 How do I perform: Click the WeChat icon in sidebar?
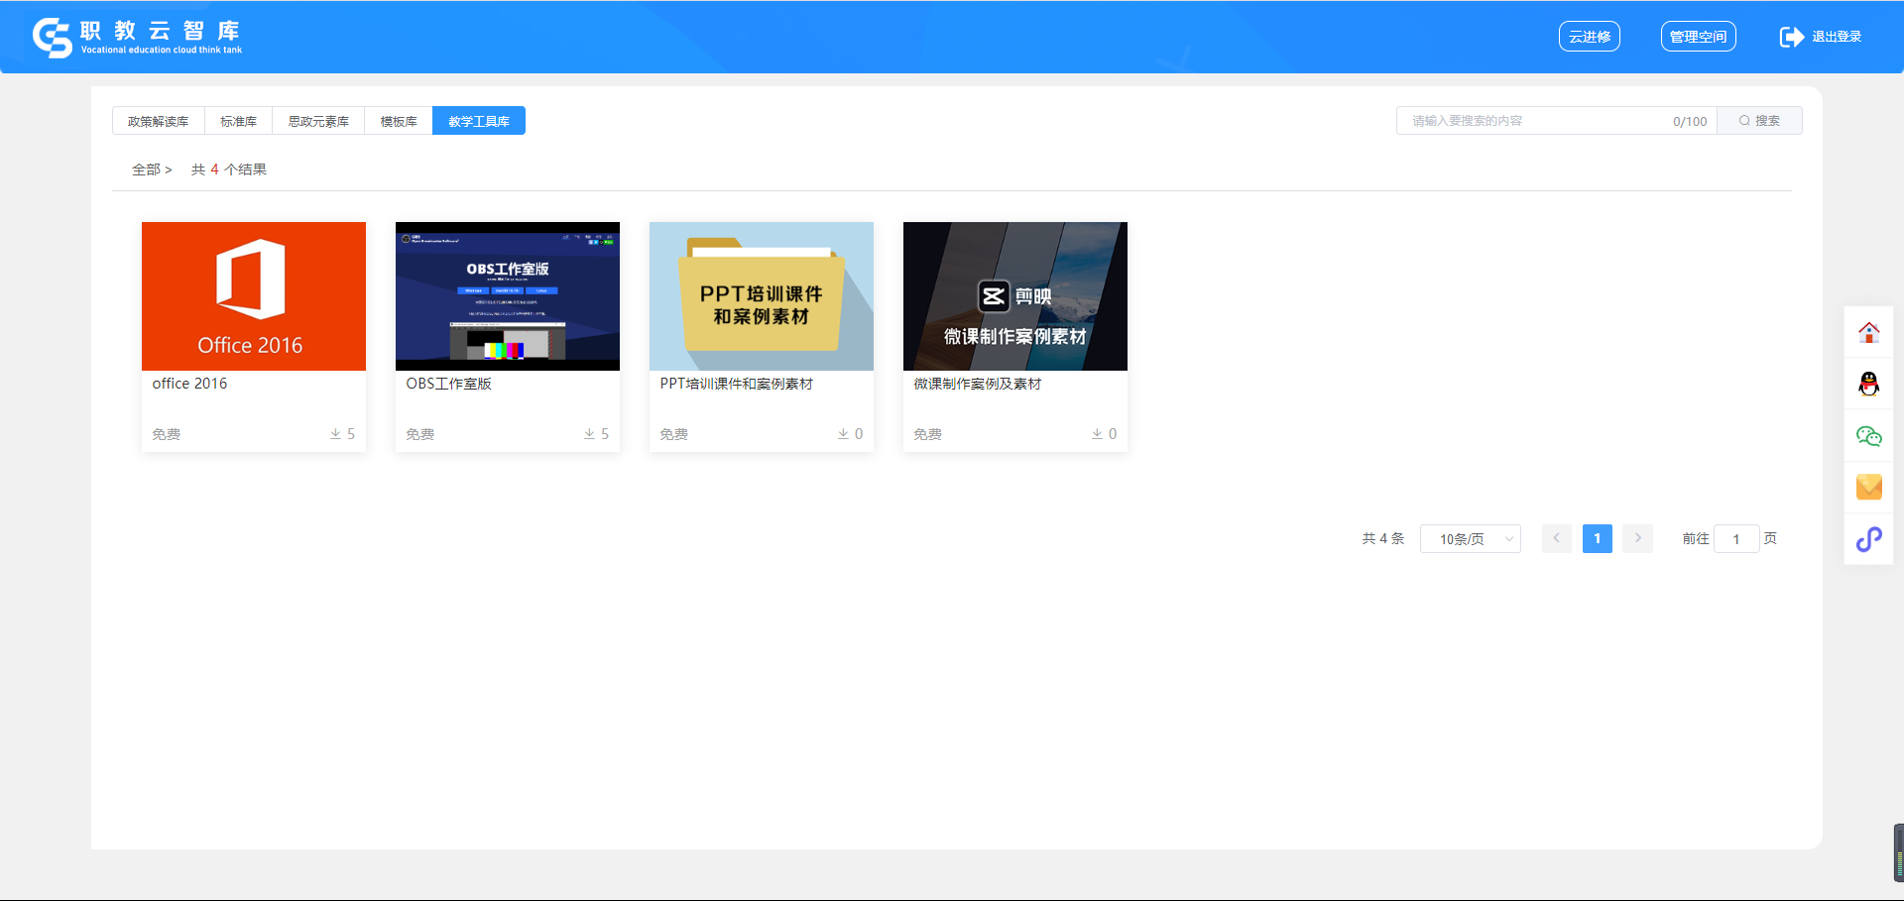tap(1868, 436)
